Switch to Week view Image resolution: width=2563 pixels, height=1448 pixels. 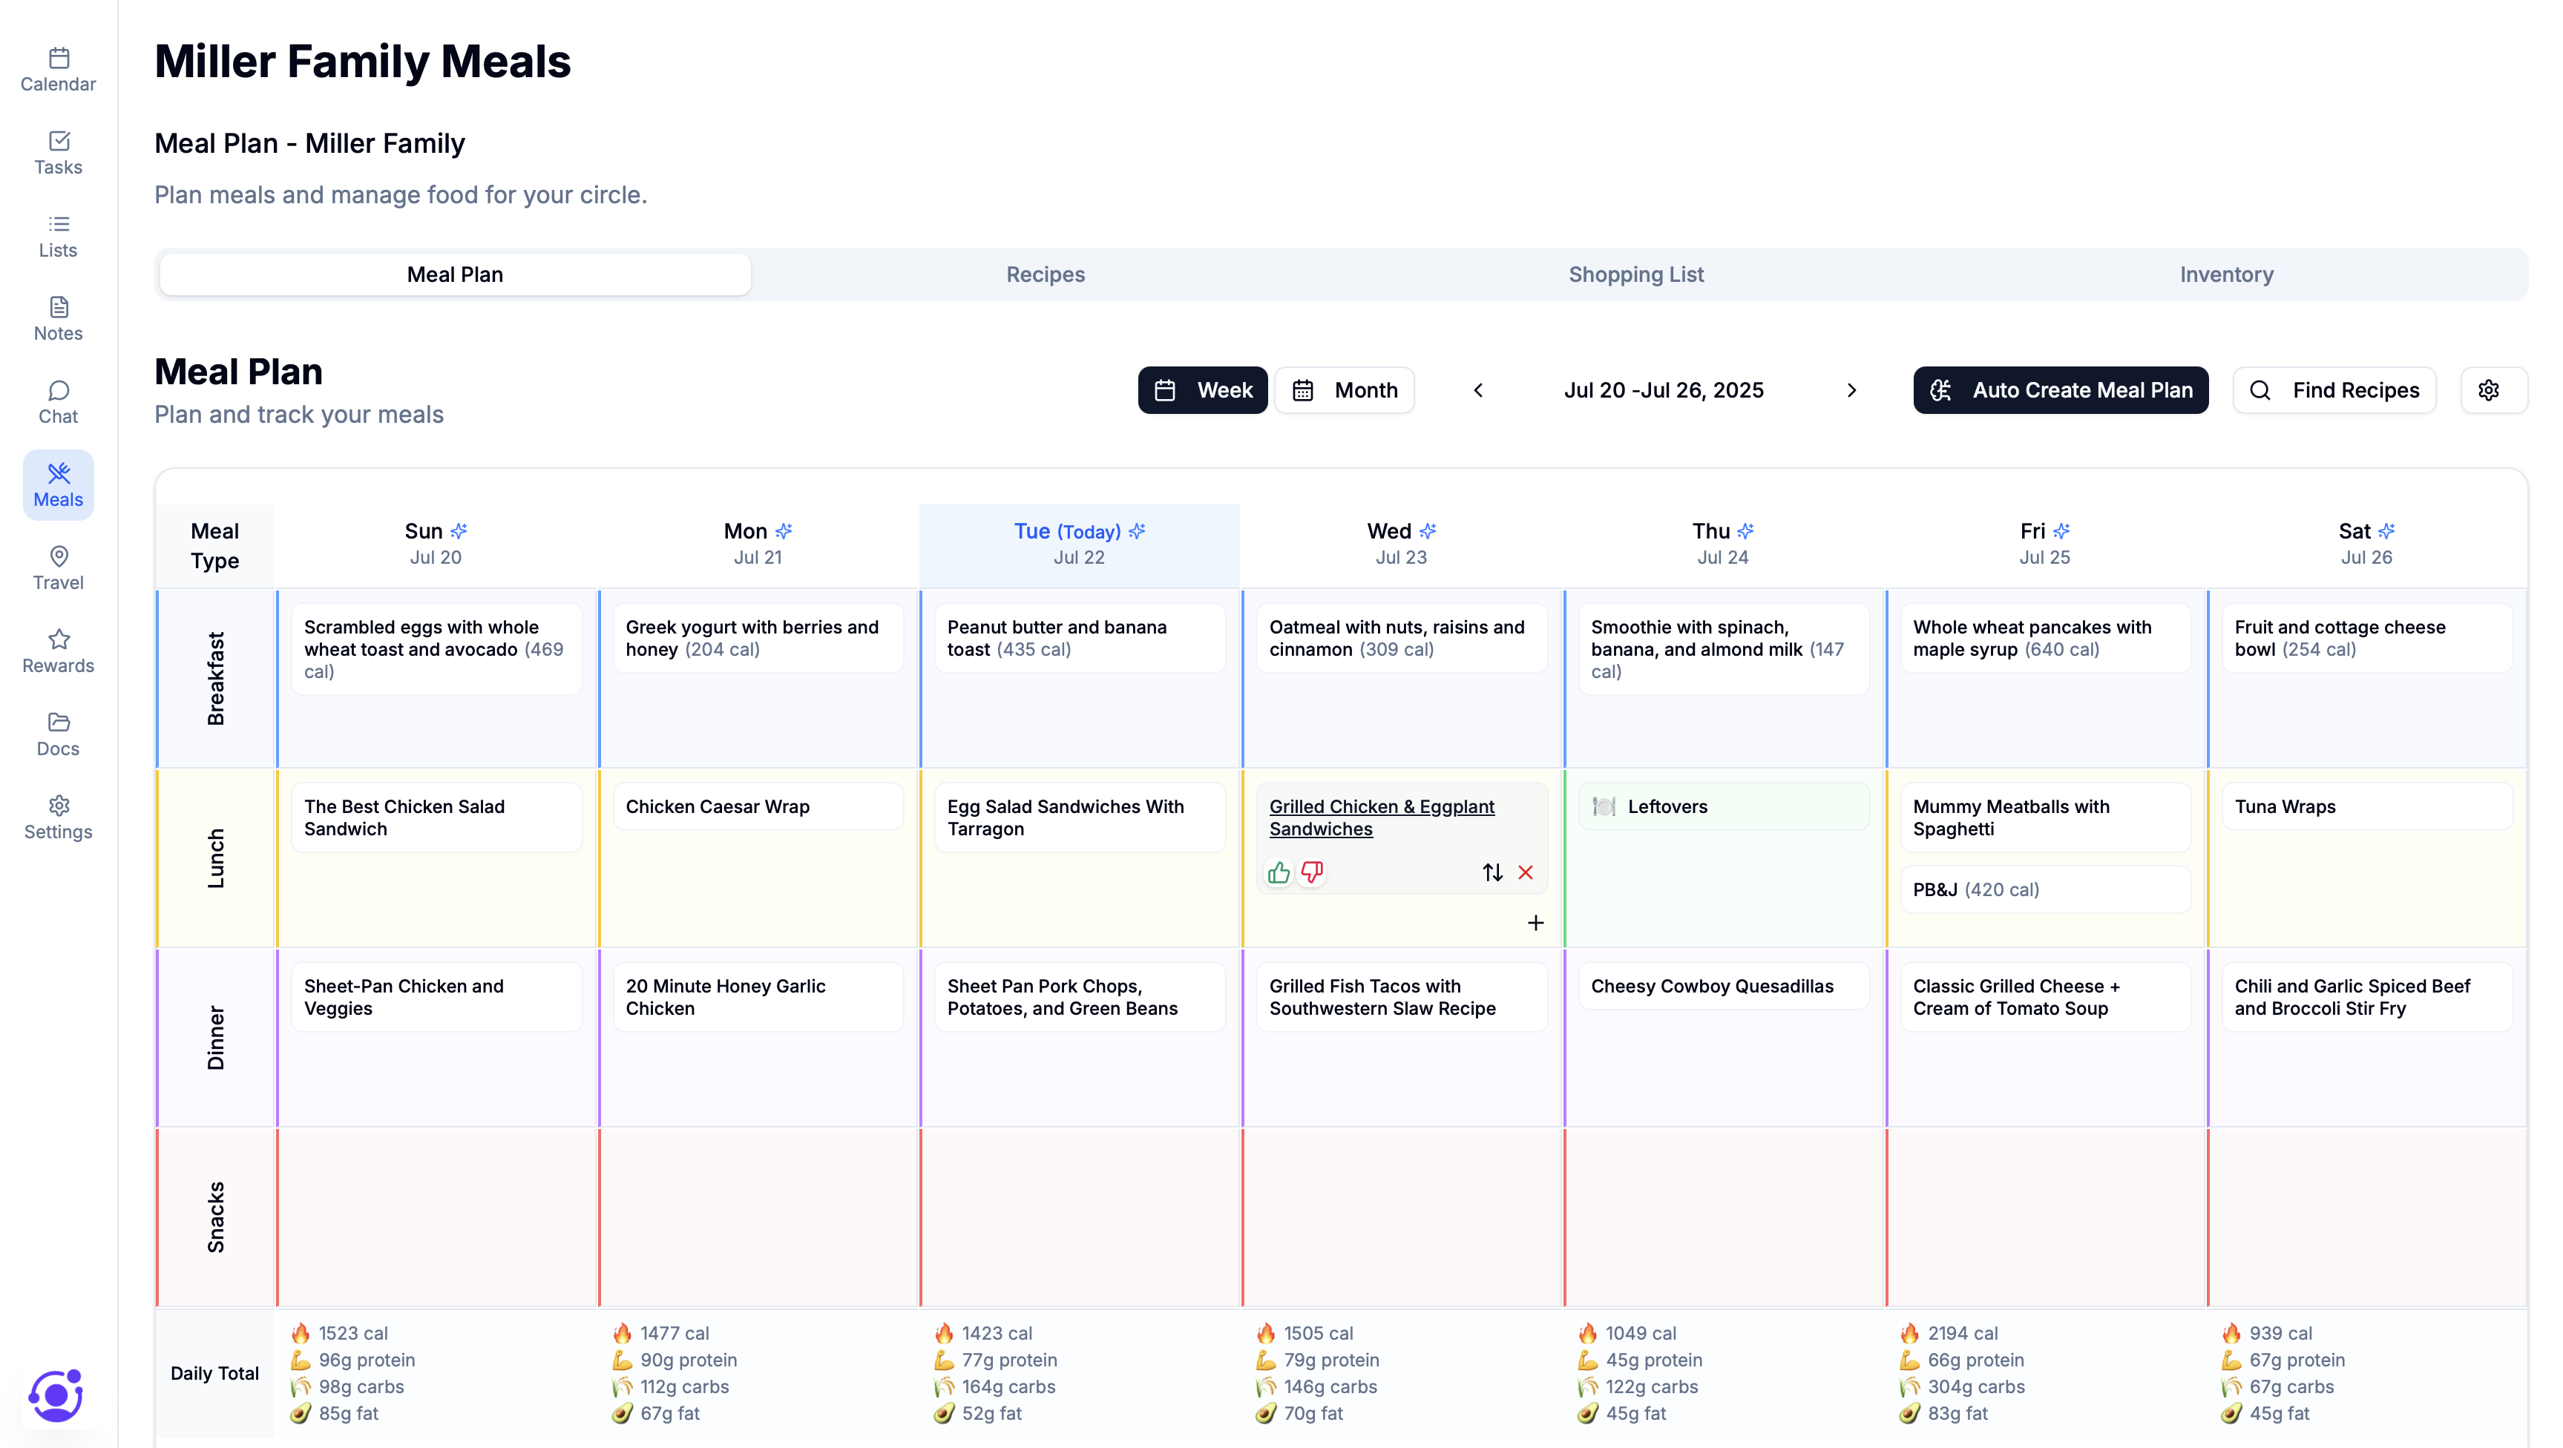[x=1202, y=390]
